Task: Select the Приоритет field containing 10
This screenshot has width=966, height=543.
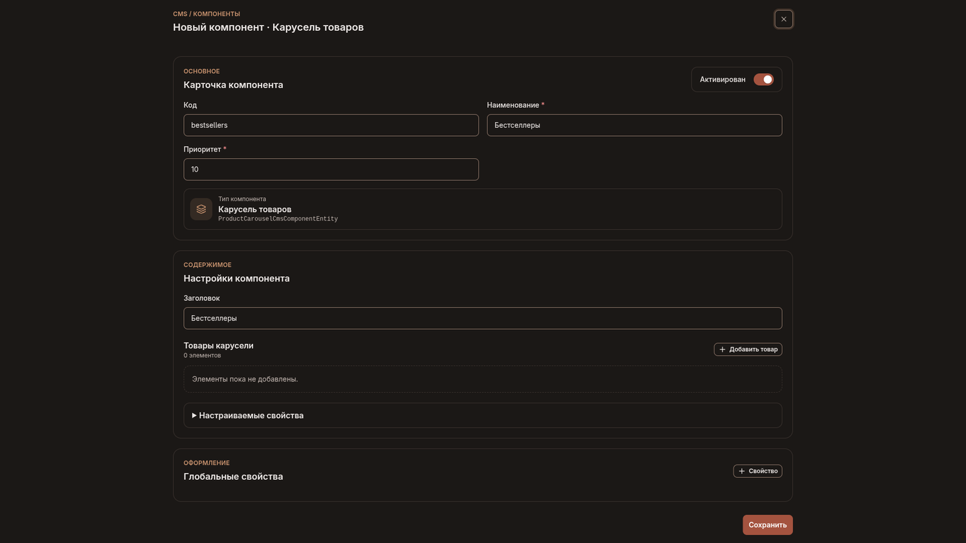Action: point(331,170)
